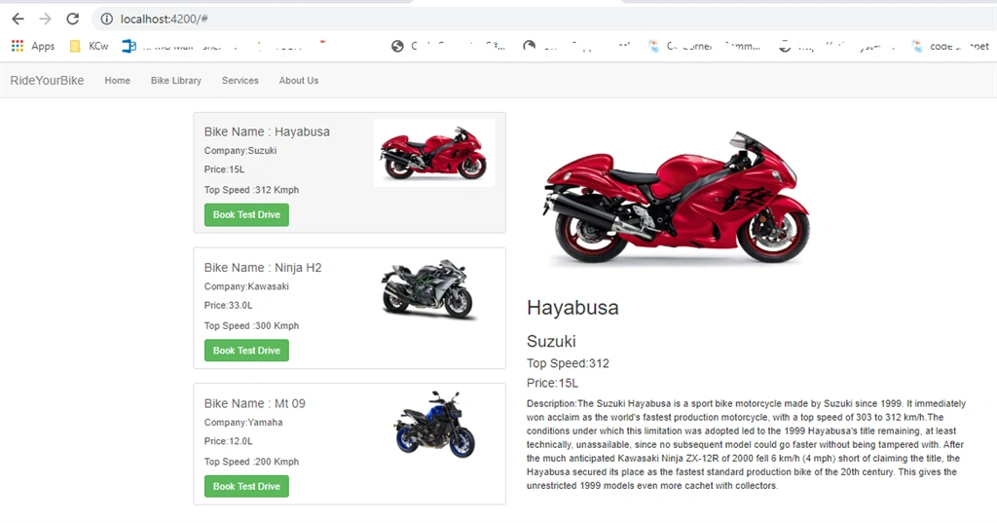Click the browser forward arrow
This screenshot has height=523, width=997.
pyautogui.click(x=45, y=19)
